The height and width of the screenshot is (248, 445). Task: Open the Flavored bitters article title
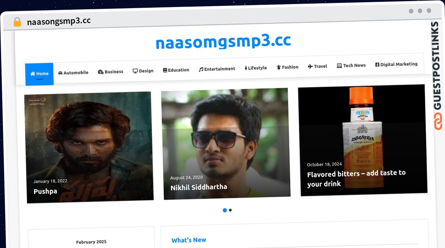pos(356,178)
